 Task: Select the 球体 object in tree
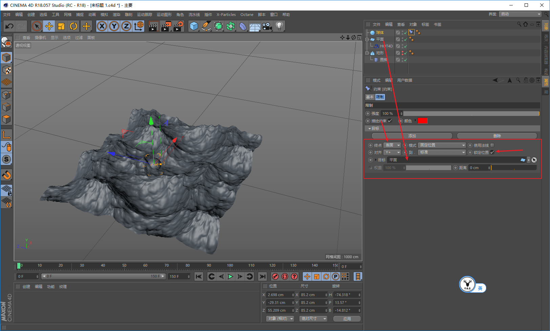point(380,33)
